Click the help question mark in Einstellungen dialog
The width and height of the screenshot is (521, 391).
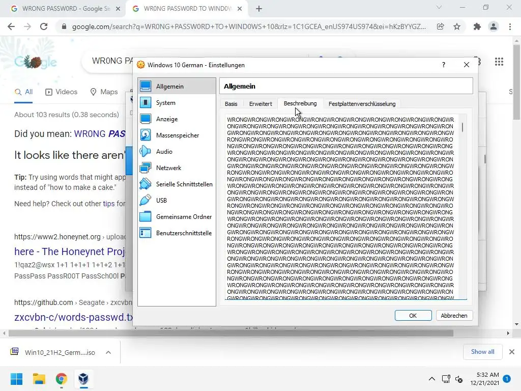pos(444,65)
